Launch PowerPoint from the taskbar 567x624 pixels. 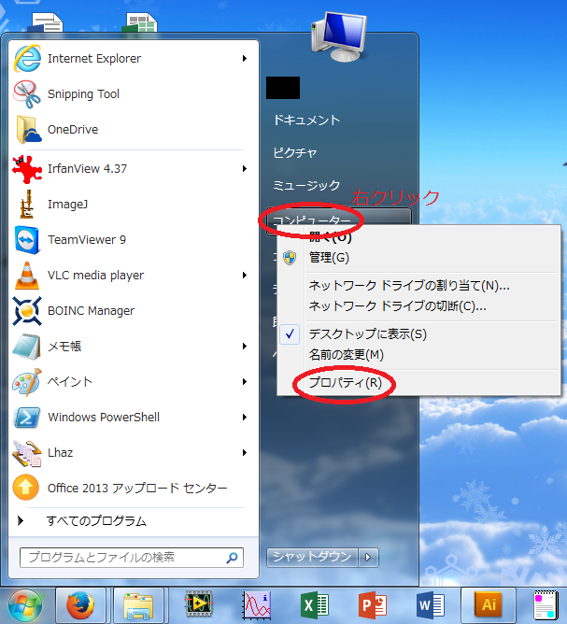tap(373, 605)
